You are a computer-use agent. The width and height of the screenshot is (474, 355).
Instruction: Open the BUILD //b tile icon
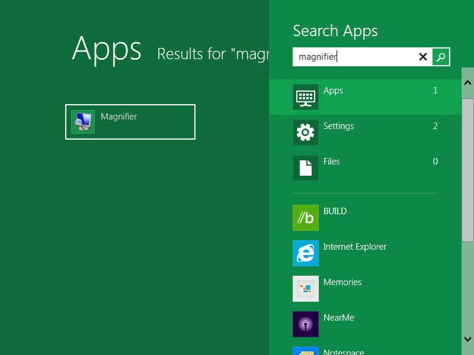click(306, 218)
